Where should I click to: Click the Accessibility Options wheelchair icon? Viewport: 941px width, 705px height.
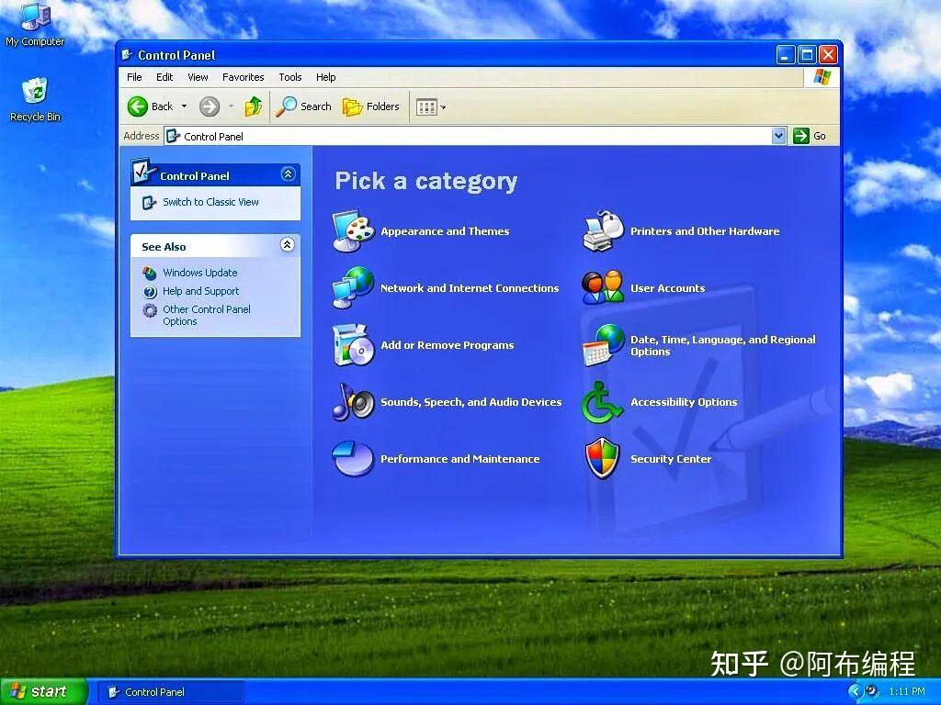(x=602, y=402)
